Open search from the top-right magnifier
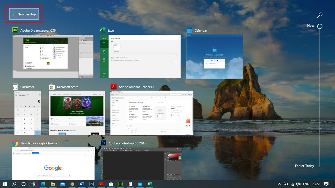This screenshot has height=188, width=335. [320, 15]
